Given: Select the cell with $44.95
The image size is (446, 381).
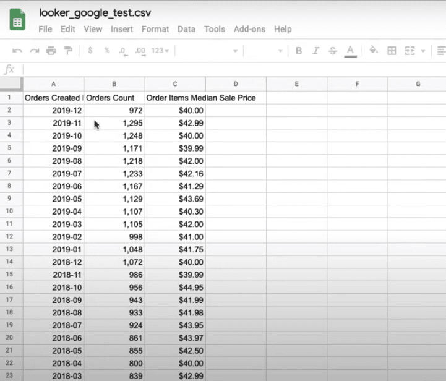Looking at the screenshot, I should [175, 287].
